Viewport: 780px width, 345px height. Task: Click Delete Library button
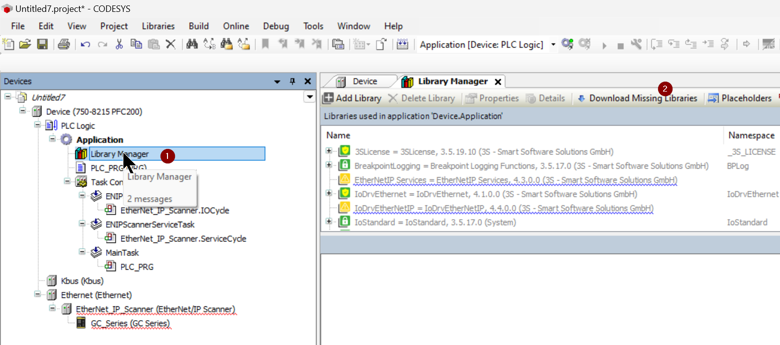click(422, 98)
